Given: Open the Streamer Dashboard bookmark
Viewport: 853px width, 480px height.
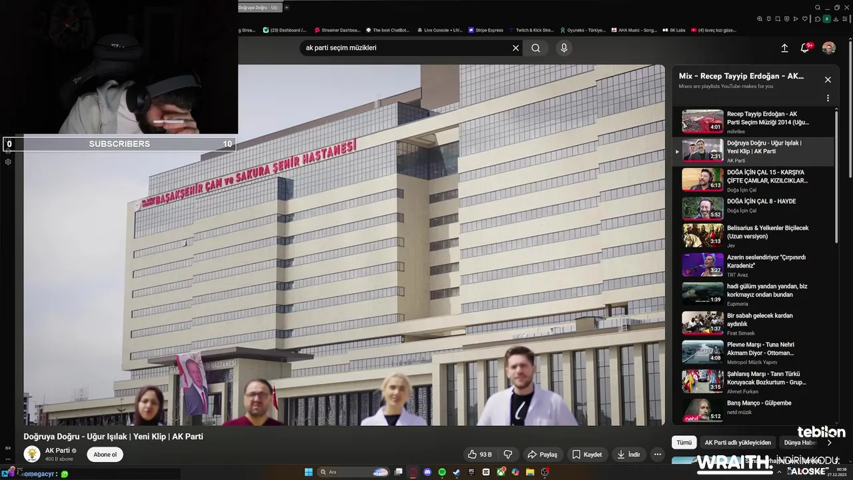Looking at the screenshot, I should coord(337,30).
